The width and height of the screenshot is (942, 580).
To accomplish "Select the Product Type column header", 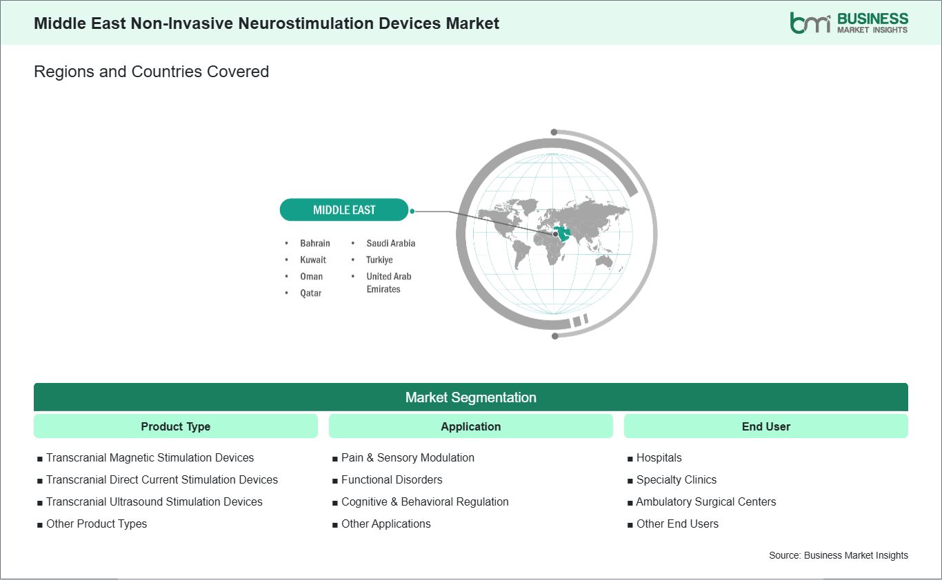I will [x=176, y=426].
